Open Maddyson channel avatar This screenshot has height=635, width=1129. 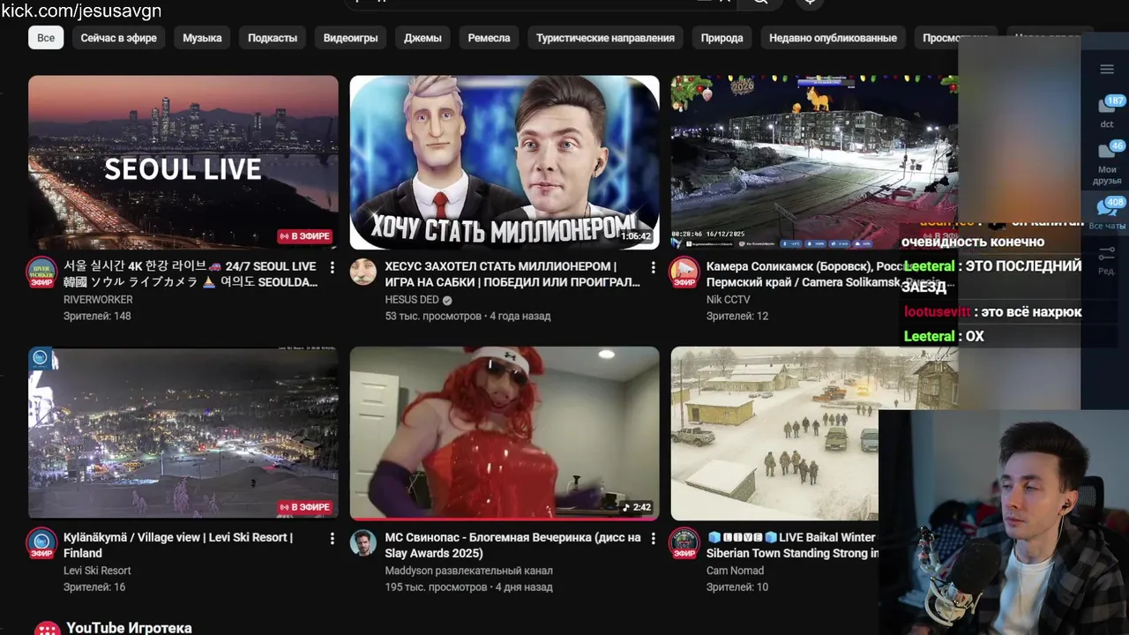click(363, 543)
